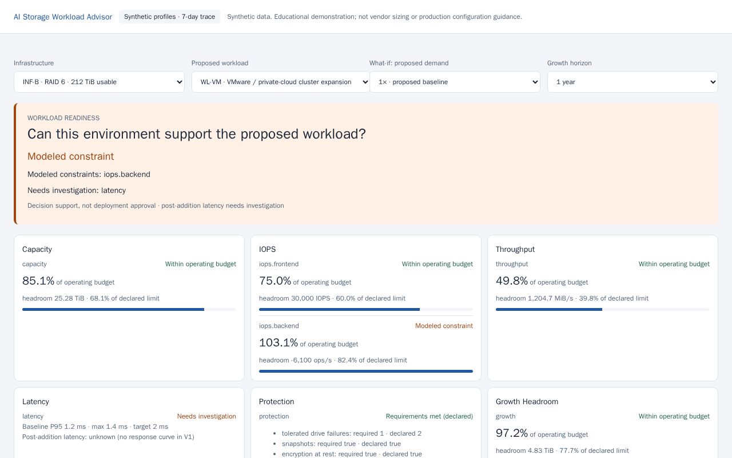732x458 pixels.
Task: Click Latency's 'Needs investigation' status
Action: [x=206, y=416]
